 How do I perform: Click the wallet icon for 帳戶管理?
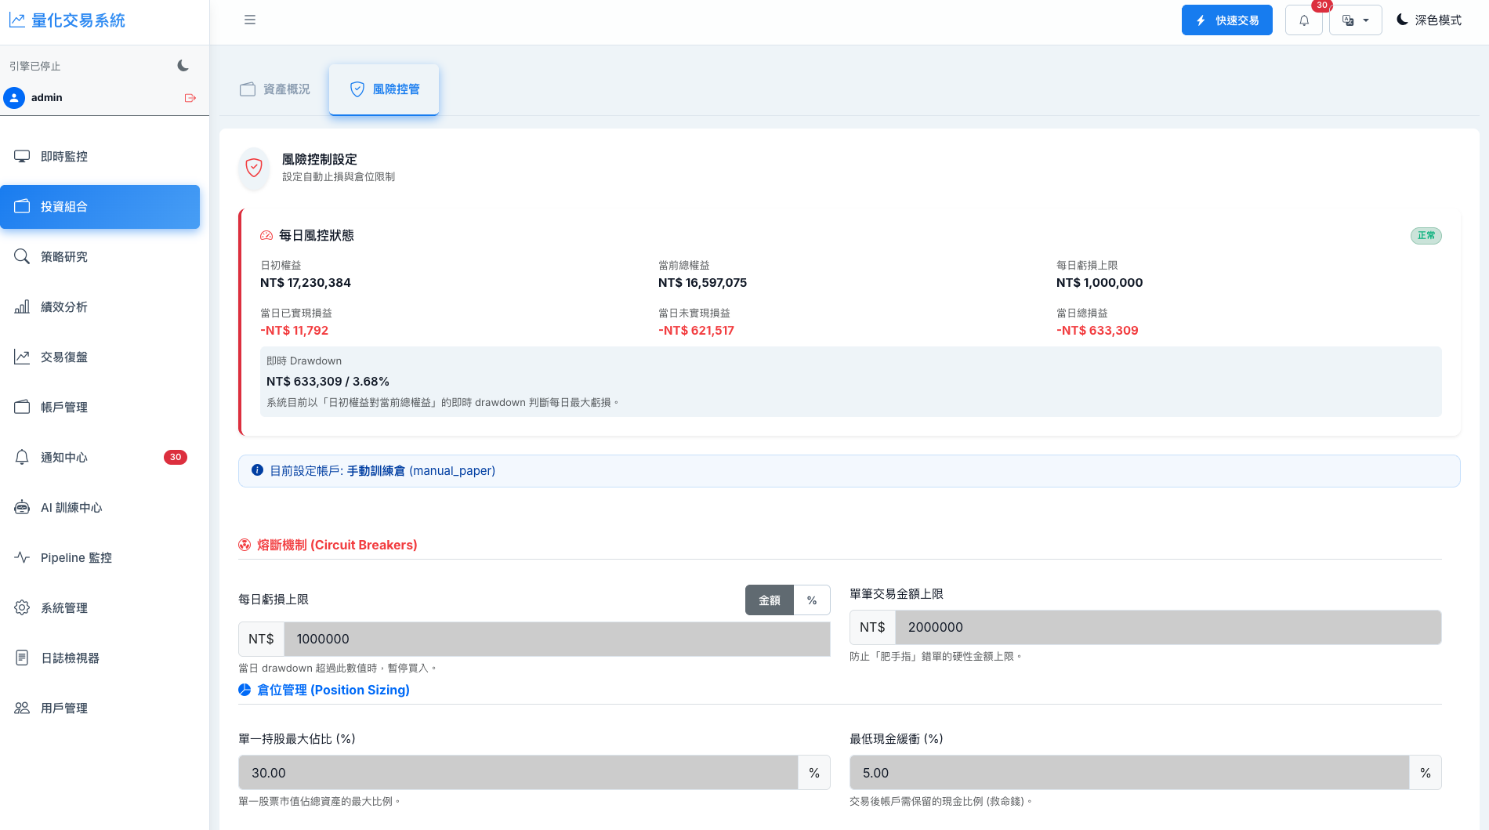pos(22,407)
